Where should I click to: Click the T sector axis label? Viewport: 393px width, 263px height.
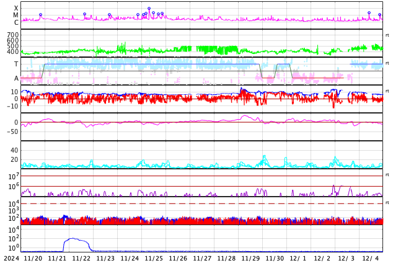click(x=16, y=64)
